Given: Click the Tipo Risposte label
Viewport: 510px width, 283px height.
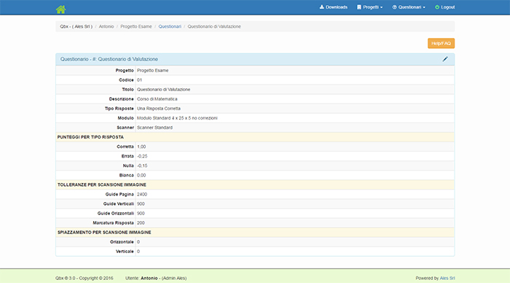Looking at the screenshot, I should [x=119, y=109].
